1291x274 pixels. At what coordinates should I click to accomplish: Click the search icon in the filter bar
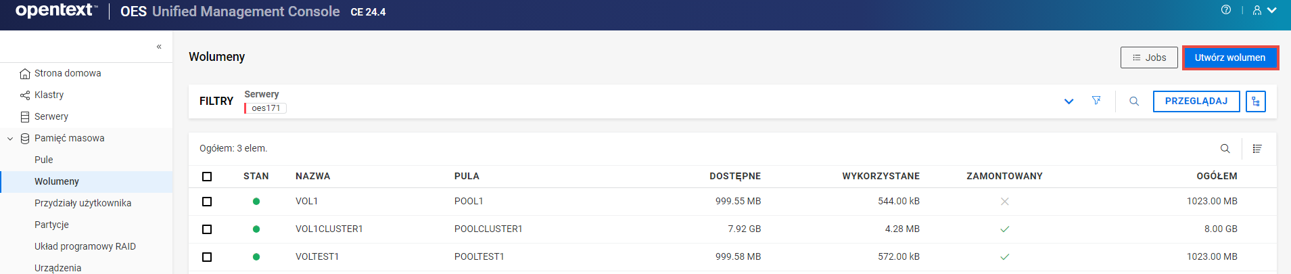pyautogui.click(x=1134, y=101)
